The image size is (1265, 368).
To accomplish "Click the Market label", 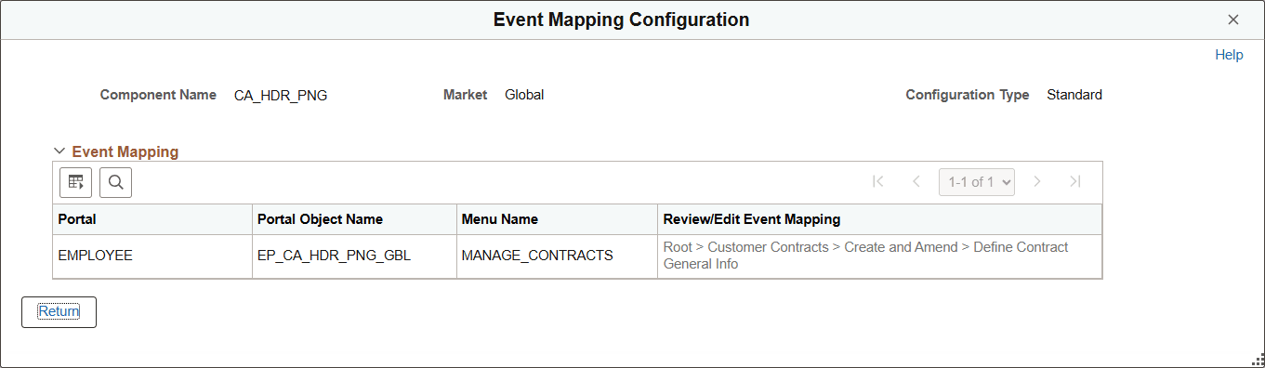I will point(466,95).
